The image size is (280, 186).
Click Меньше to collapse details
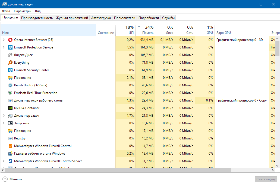click(x=13, y=179)
